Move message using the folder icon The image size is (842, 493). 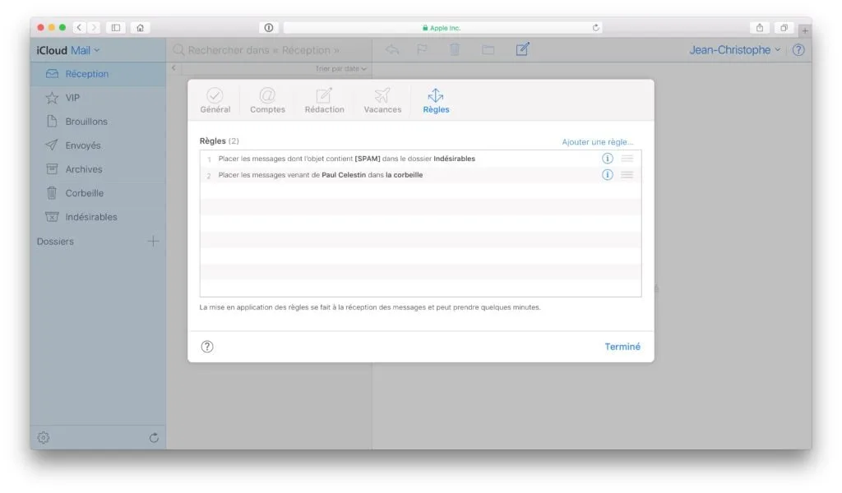pos(488,49)
